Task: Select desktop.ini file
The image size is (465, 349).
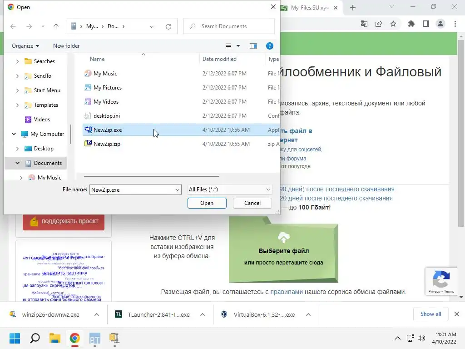Action: pos(106,116)
